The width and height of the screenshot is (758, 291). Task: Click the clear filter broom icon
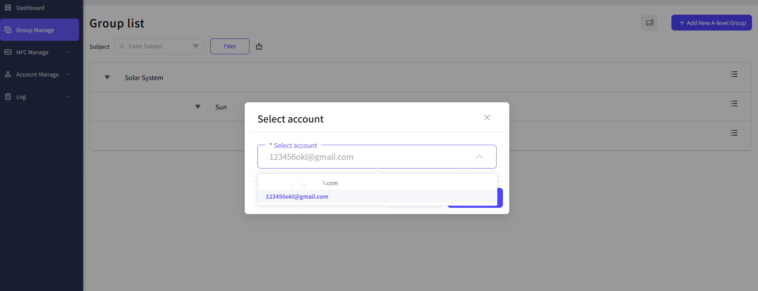(x=259, y=46)
